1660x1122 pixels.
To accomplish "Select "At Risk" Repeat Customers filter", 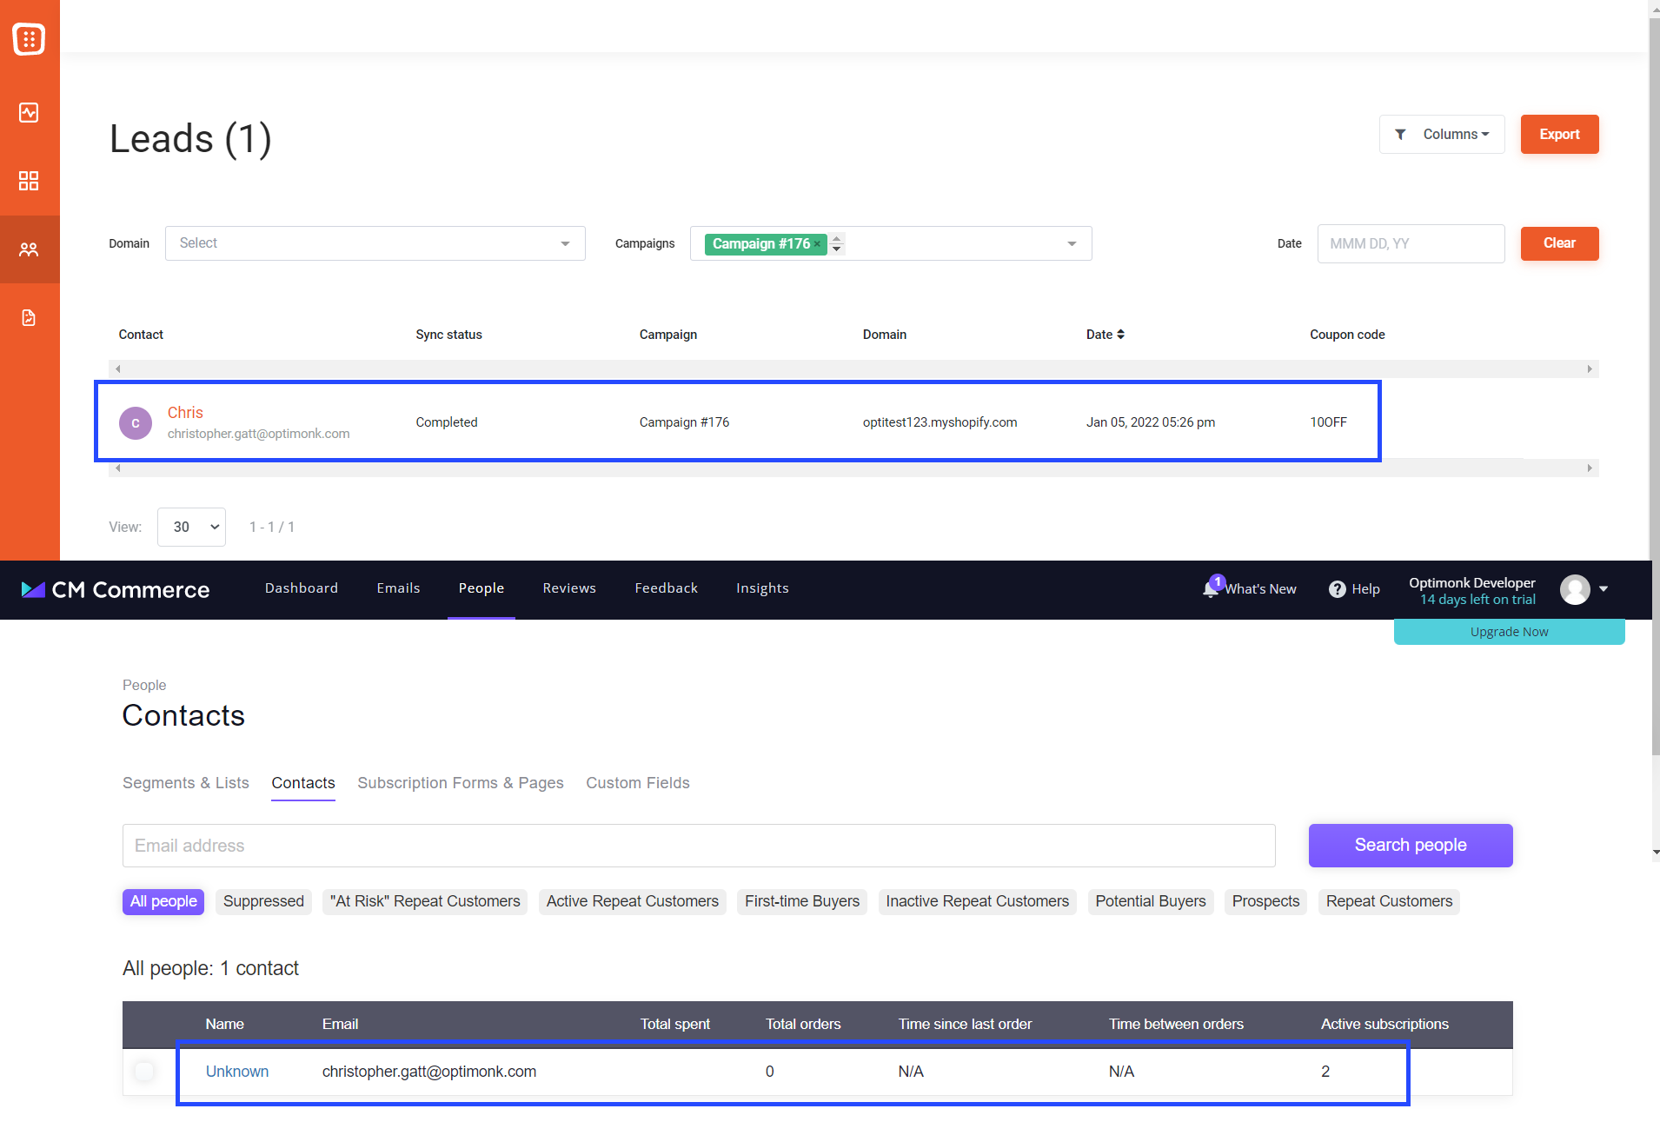I will tap(425, 902).
